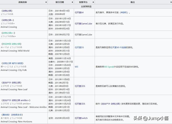
Task: Select the Japanese title どうぶつの森e+
Action: pos(8,36)
